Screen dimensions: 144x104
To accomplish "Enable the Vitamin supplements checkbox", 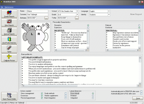I will (x=66, y=96).
